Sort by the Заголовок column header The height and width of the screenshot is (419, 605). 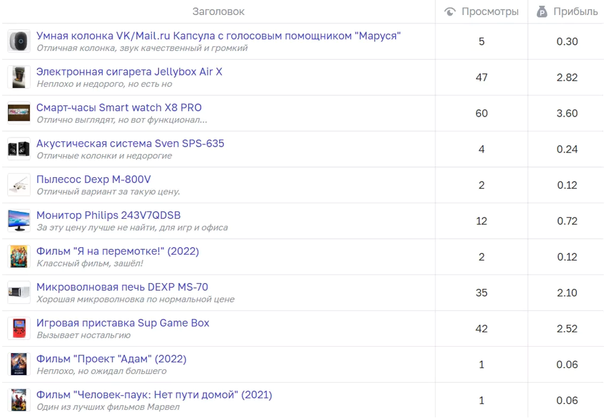click(x=218, y=12)
